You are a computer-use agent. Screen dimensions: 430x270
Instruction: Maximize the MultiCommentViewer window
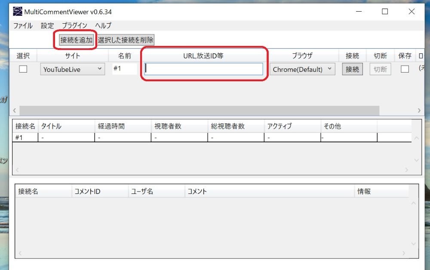click(385, 12)
